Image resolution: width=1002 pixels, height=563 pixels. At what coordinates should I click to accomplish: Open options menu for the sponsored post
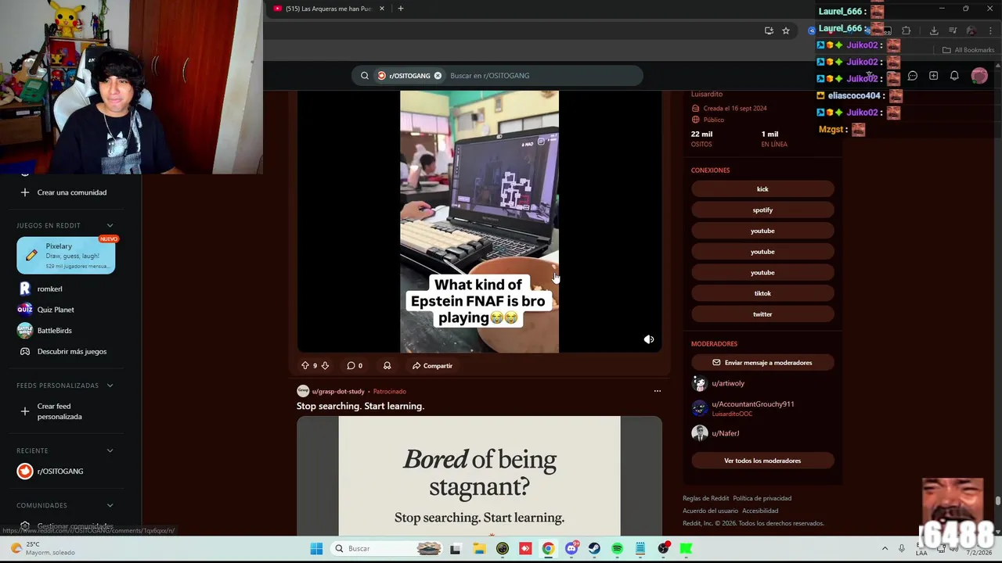657,391
